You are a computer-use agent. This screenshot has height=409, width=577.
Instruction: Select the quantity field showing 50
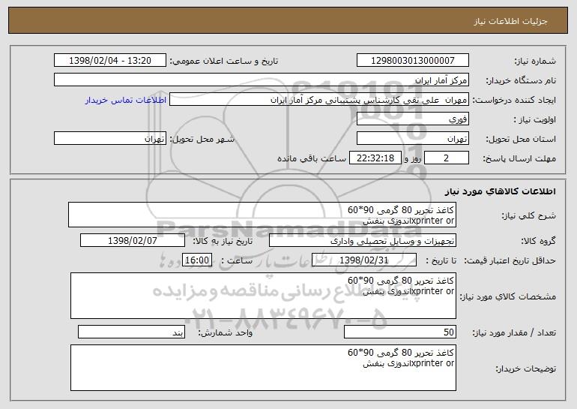point(400,332)
